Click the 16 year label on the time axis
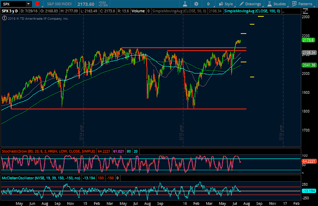 [185, 204]
